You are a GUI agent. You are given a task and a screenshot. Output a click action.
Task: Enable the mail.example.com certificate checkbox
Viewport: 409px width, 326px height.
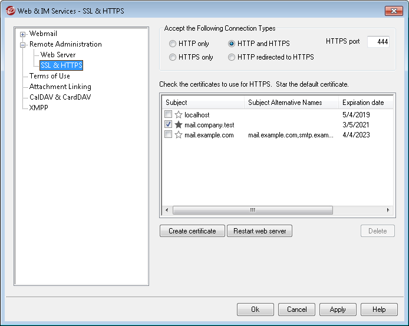(x=169, y=135)
